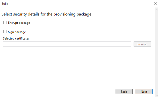Click the "Build" window title text
The width and height of the screenshot is (158, 97).
tap(5, 4)
